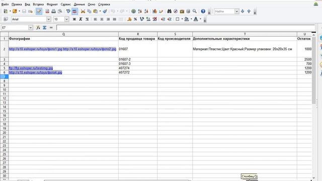322x181 pixels.
Task: Expand the font size 10 dropdown
Action: point(66,19)
